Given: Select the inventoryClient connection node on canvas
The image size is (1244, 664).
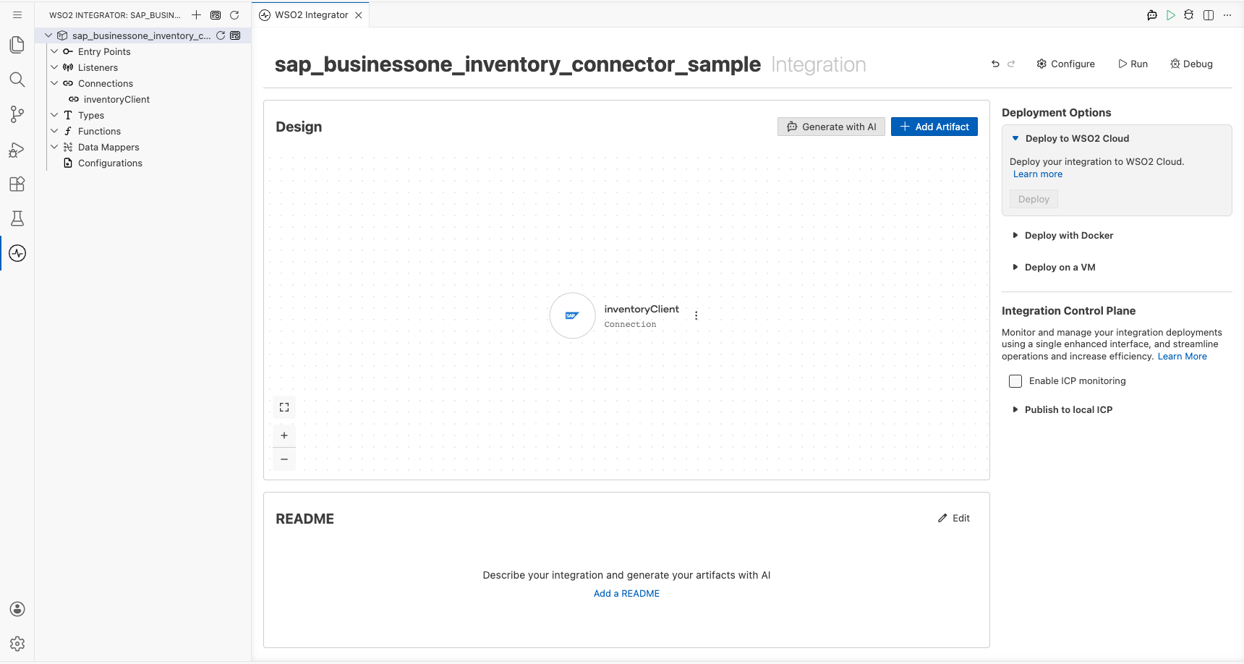Looking at the screenshot, I should pos(572,315).
